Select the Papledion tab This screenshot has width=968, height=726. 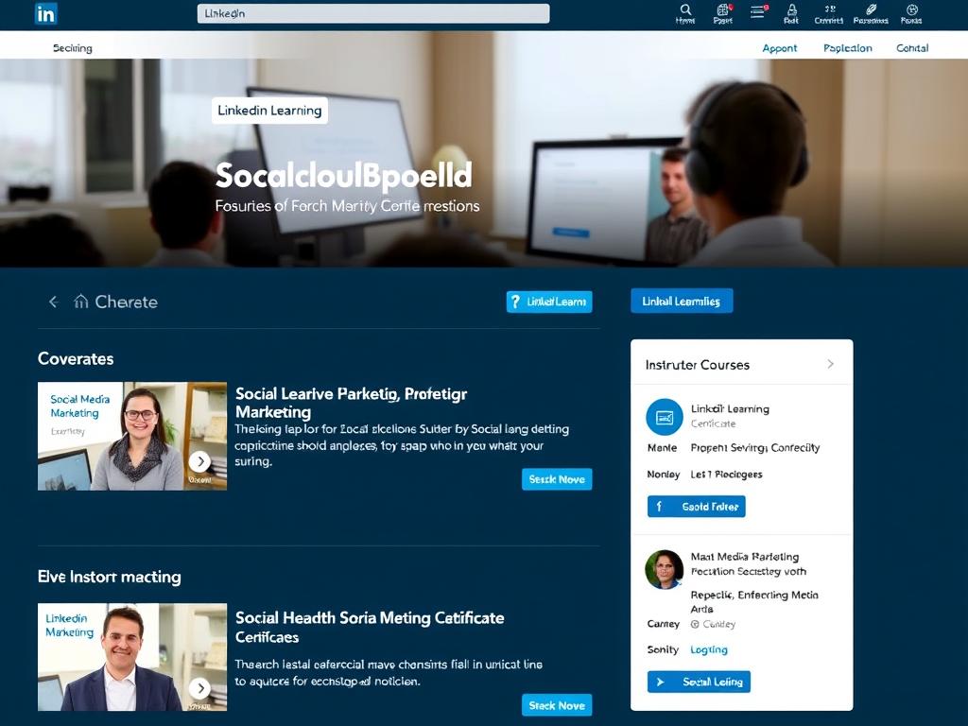[848, 48]
